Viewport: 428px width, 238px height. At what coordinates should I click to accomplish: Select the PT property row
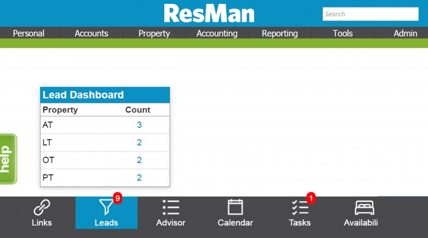105,178
